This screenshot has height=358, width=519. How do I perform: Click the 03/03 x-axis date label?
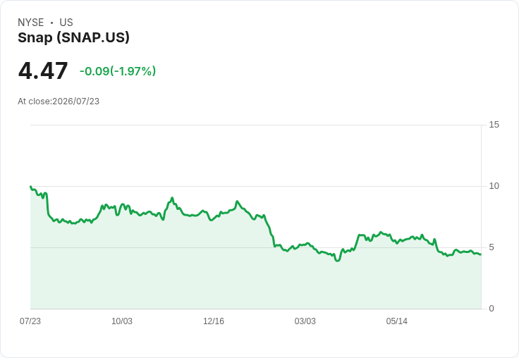305,321
